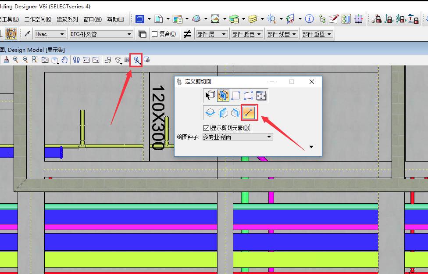Click the 部件 线型 button
This screenshot has height=274, width=428.
pyautogui.click(x=281, y=34)
